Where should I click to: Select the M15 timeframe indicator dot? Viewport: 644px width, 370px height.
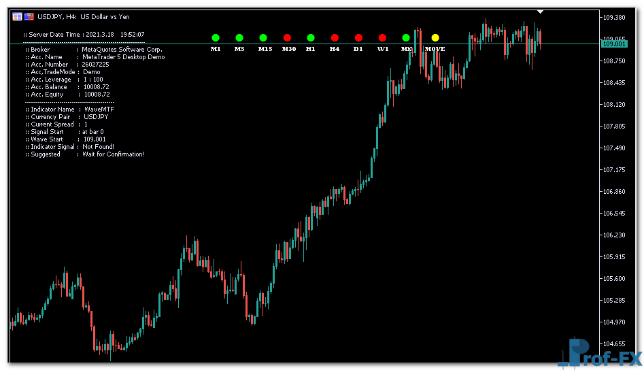[x=263, y=38]
